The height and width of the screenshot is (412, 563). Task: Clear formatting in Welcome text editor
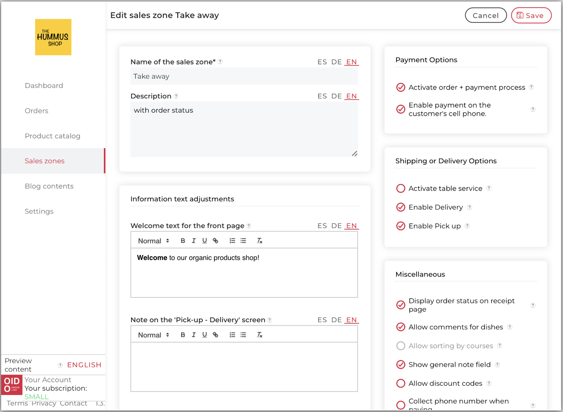[x=259, y=241]
